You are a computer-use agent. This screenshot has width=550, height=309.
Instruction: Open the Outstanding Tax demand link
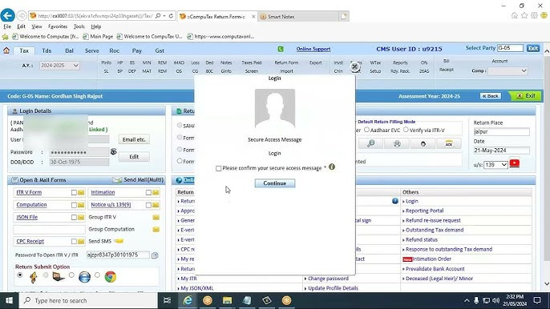[435, 230]
